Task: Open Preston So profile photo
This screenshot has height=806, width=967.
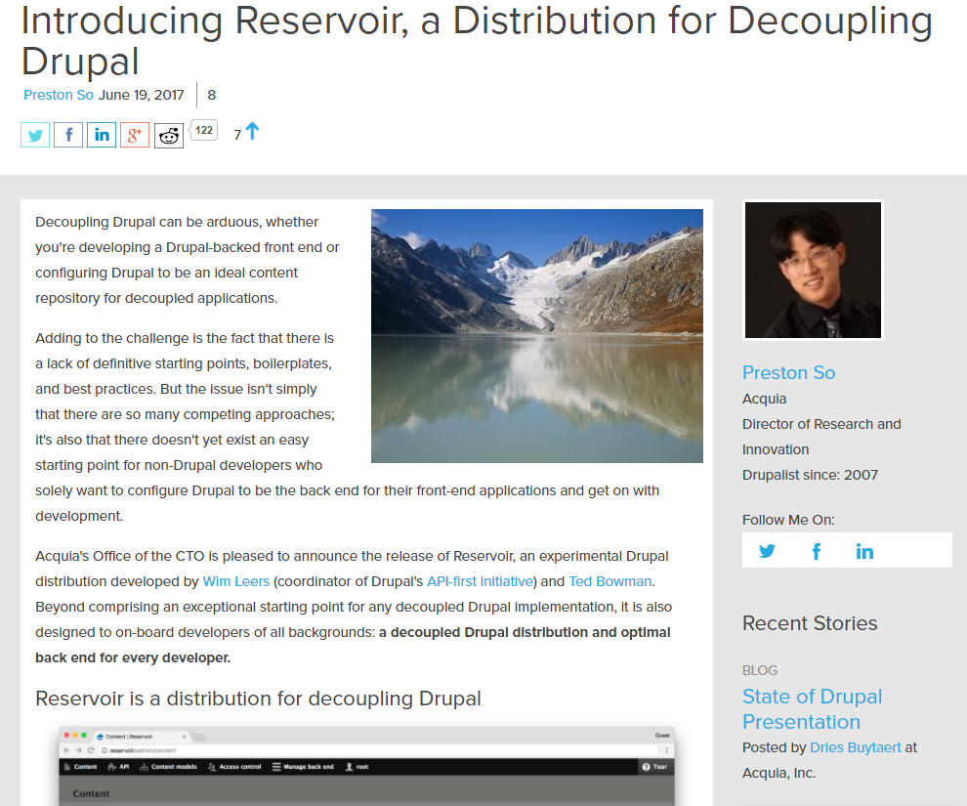Action: 814,270
